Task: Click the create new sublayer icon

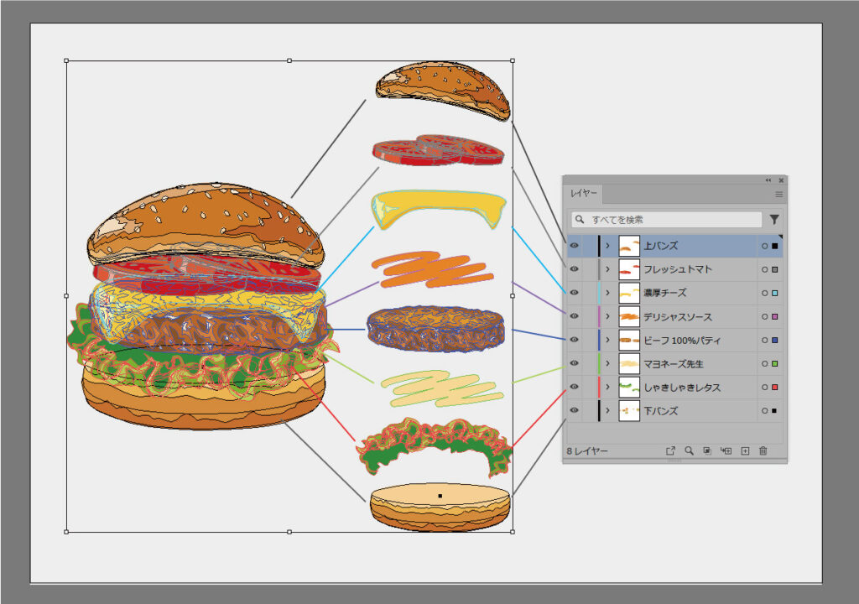Action: coord(726,450)
